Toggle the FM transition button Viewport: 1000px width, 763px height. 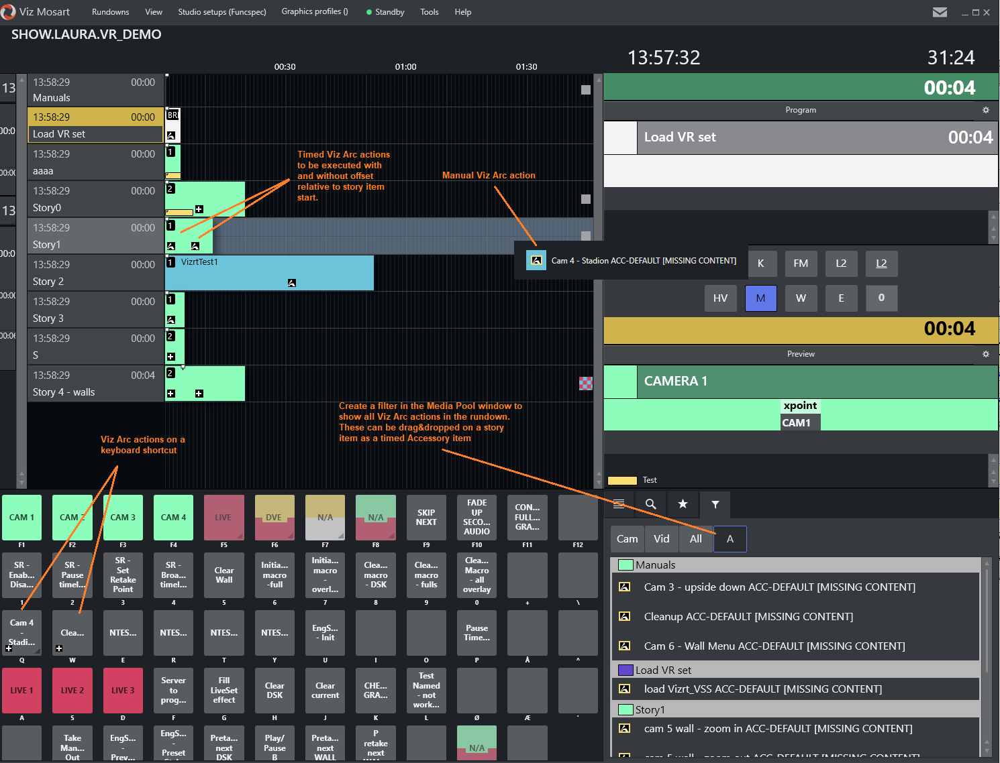coord(801,263)
